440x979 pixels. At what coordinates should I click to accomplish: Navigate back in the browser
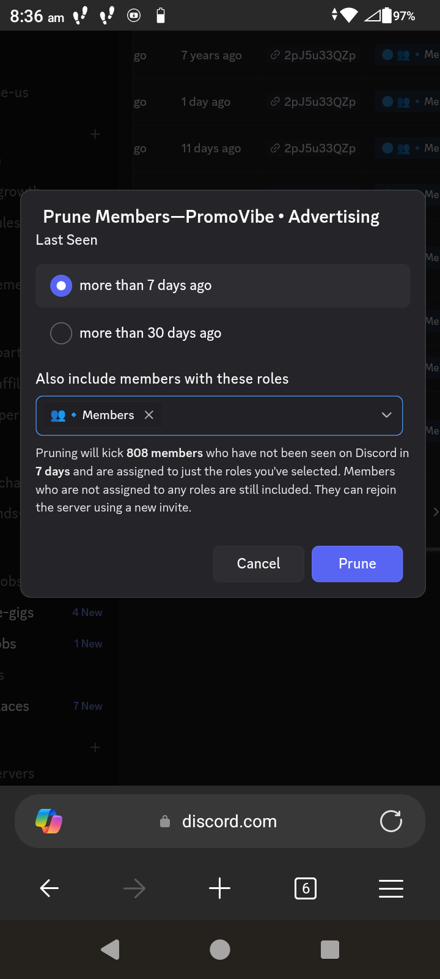click(x=49, y=888)
